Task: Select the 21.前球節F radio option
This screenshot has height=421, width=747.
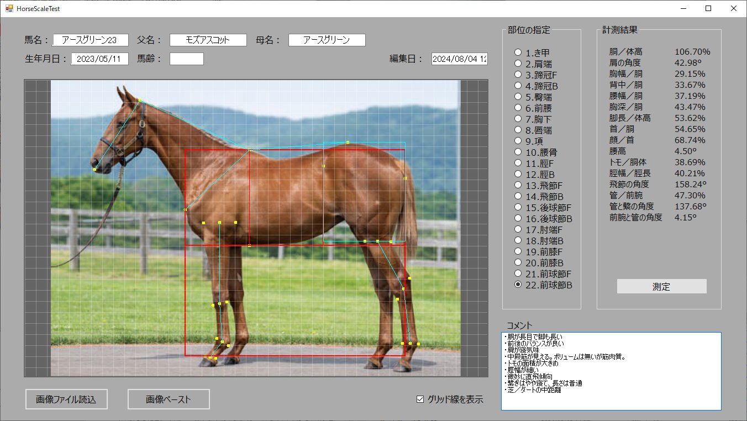Action: pyautogui.click(x=518, y=273)
